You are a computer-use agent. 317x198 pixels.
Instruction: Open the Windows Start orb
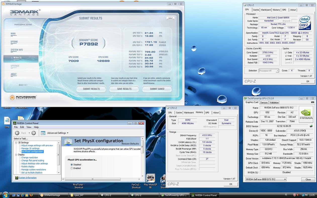pos(5,195)
